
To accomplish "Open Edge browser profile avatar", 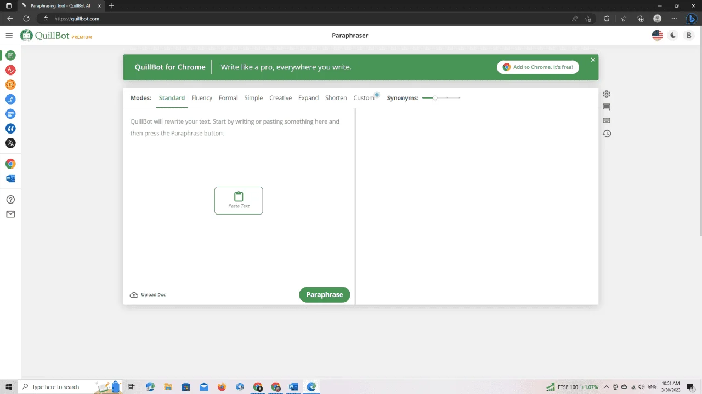I will 657,19.
